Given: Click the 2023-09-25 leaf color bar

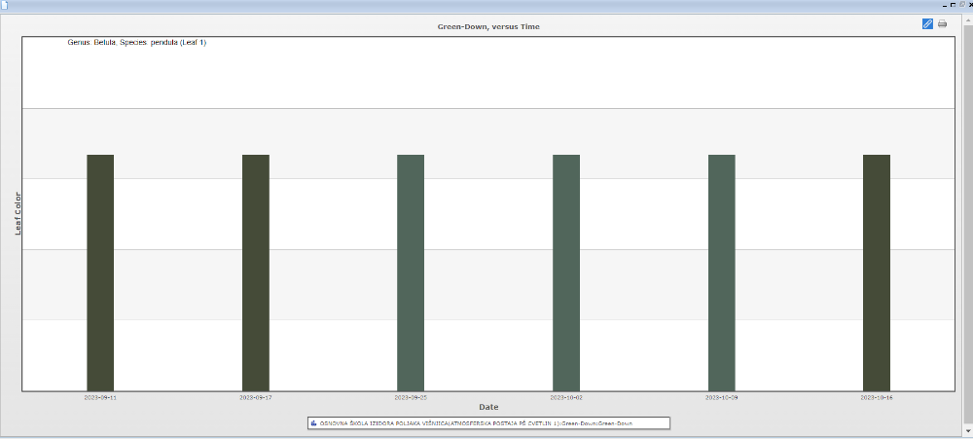Looking at the screenshot, I should 411,273.
